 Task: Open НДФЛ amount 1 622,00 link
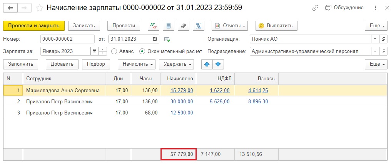[220, 91]
